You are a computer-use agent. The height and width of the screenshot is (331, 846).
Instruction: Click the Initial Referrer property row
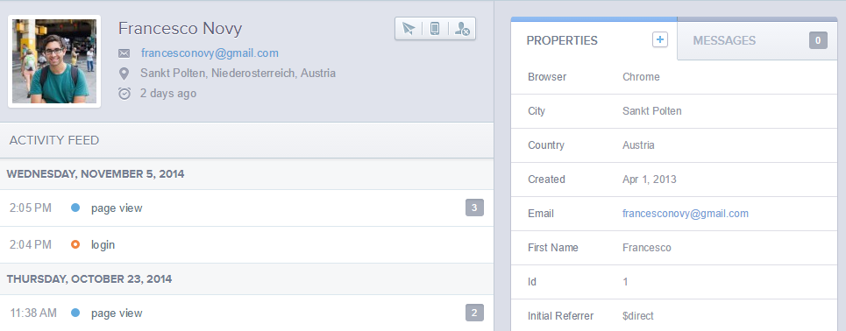pyautogui.click(x=674, y=316)
